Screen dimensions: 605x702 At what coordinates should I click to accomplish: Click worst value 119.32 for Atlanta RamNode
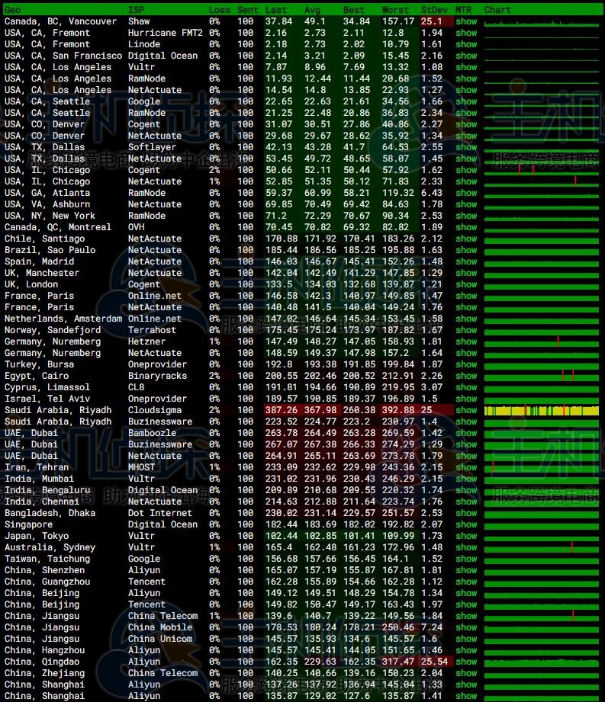(398, 193)
